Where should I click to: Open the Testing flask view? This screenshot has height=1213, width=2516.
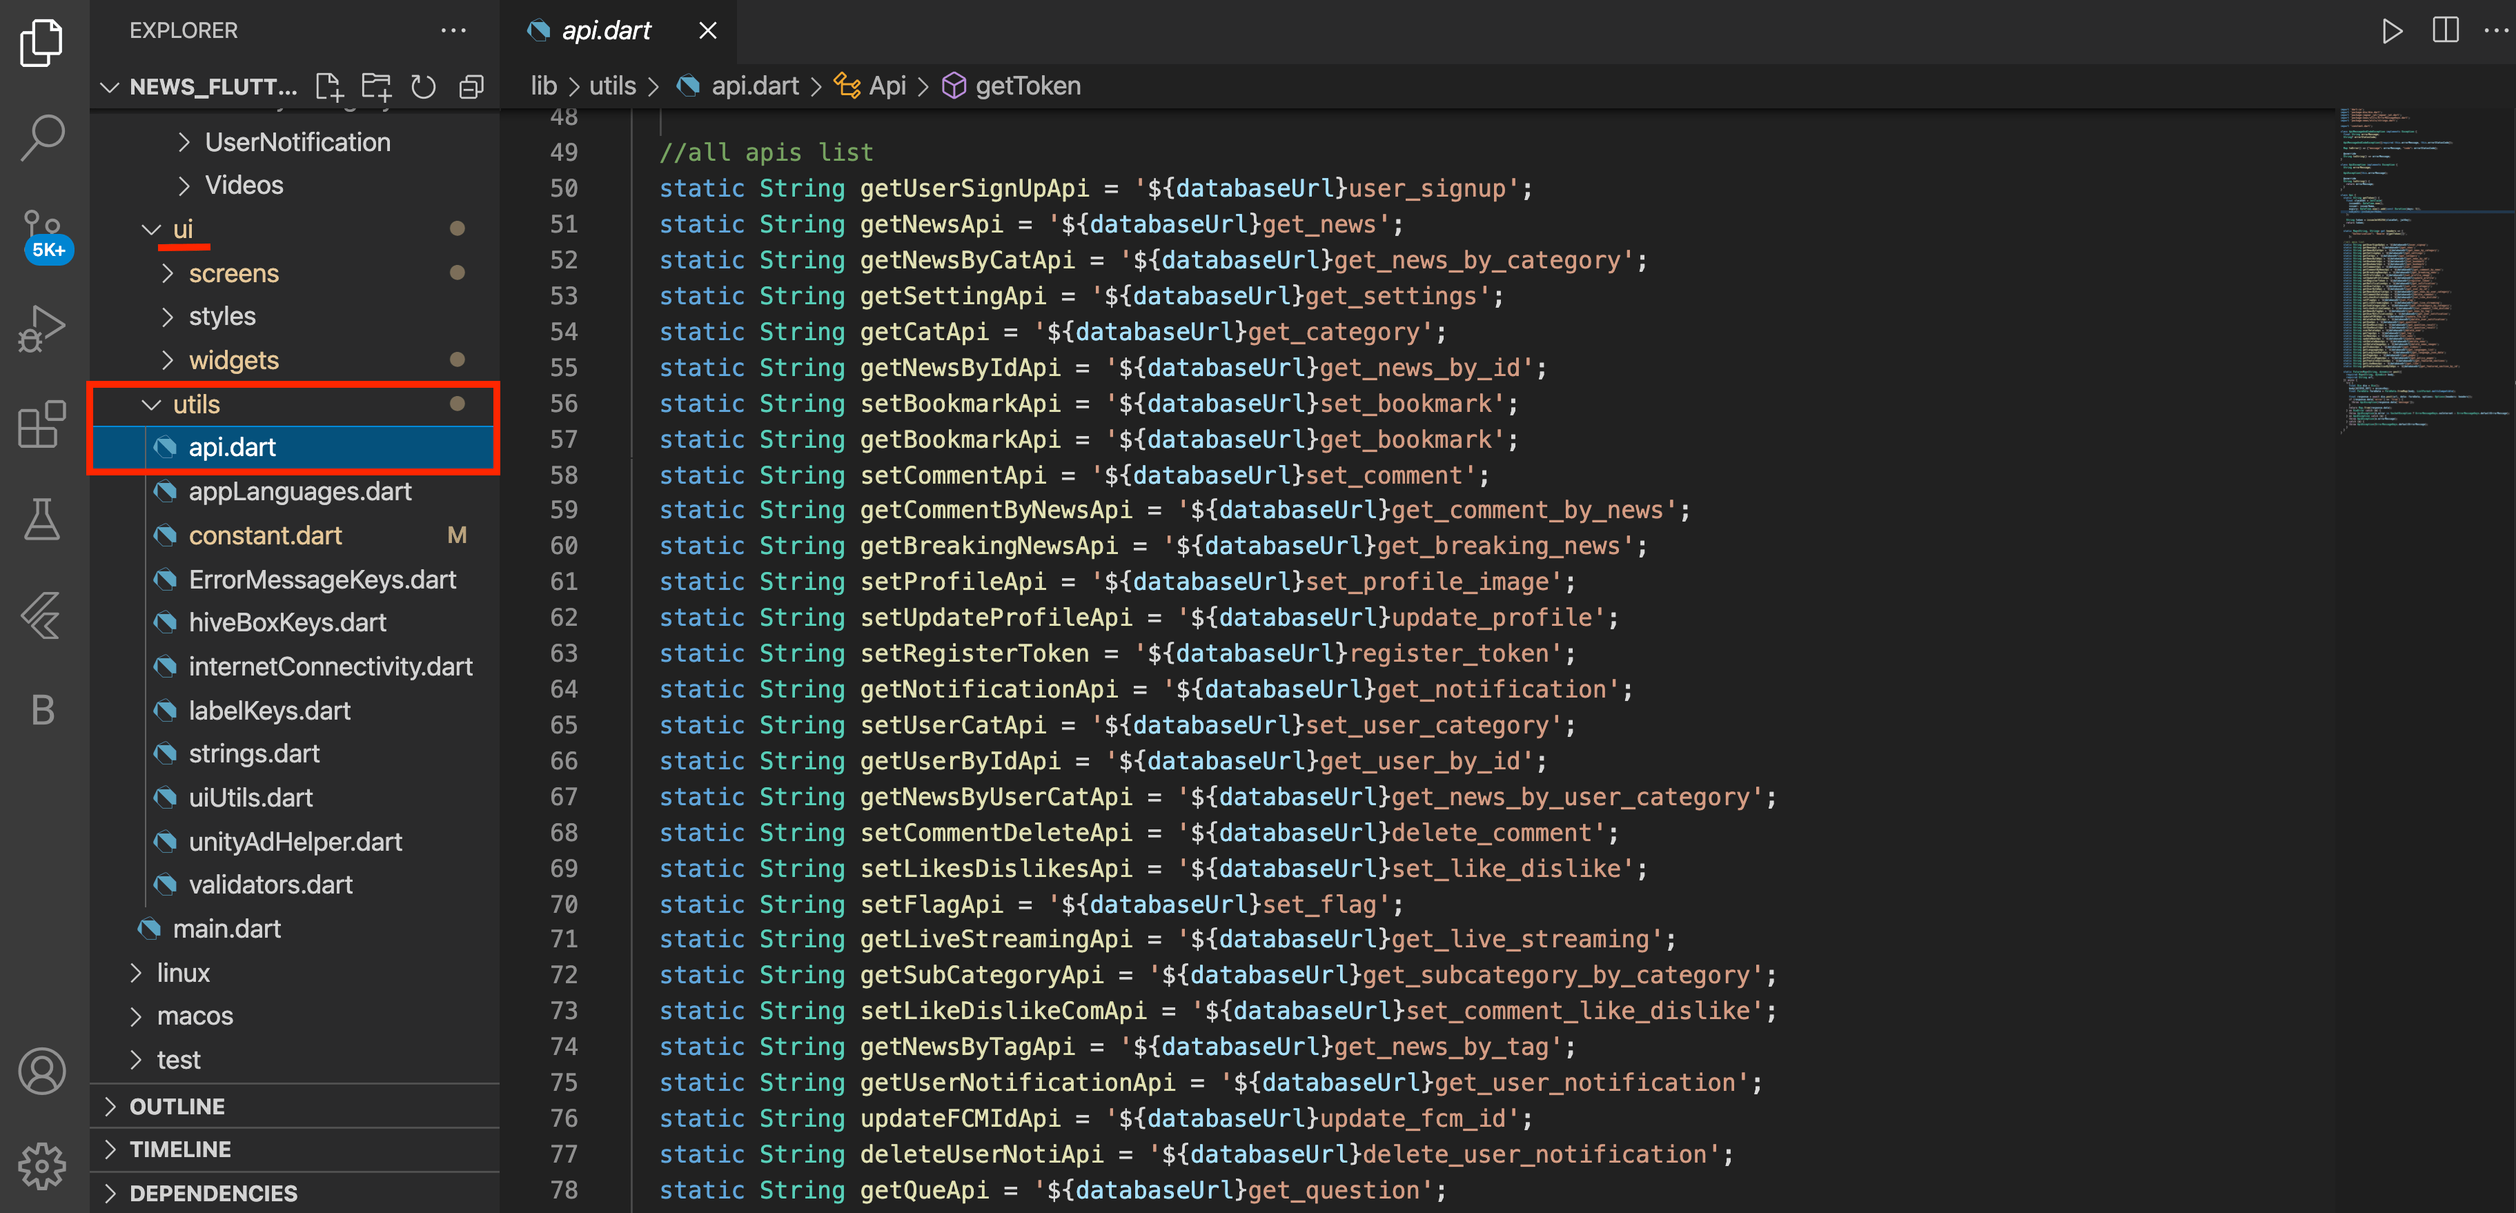(42, 519)
